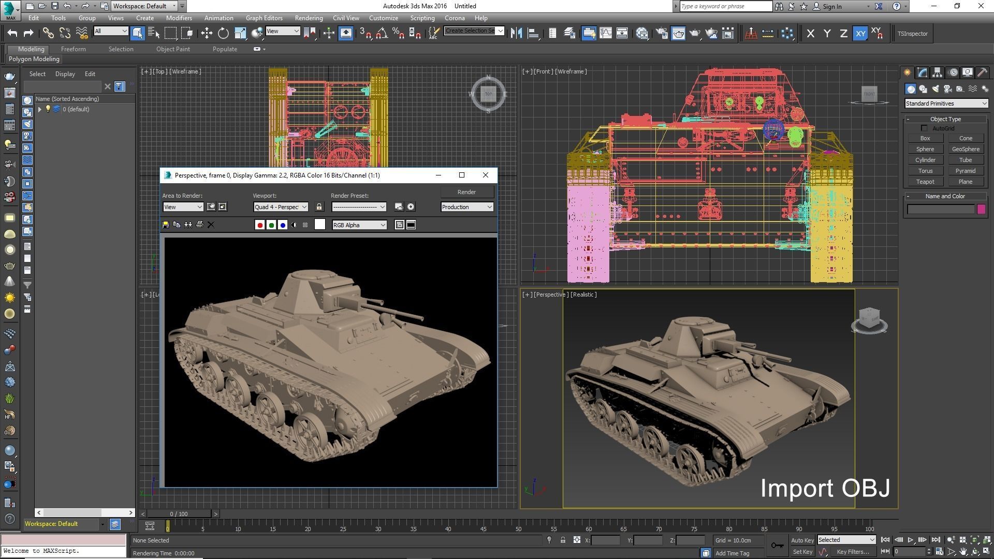Activate Select and Rotate tool
This screenshot has width=994, height=559.
click(x=223, y=33)
